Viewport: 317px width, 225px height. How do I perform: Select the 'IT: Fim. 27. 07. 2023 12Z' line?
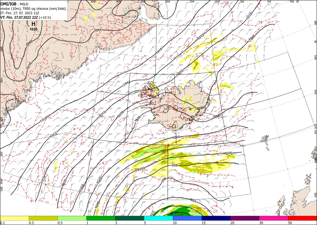[20, 13]
